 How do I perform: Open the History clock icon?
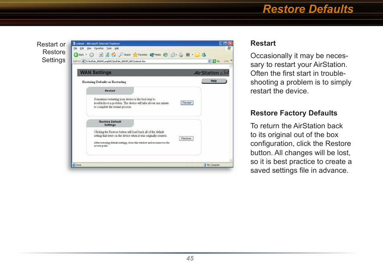pos(165,55)
